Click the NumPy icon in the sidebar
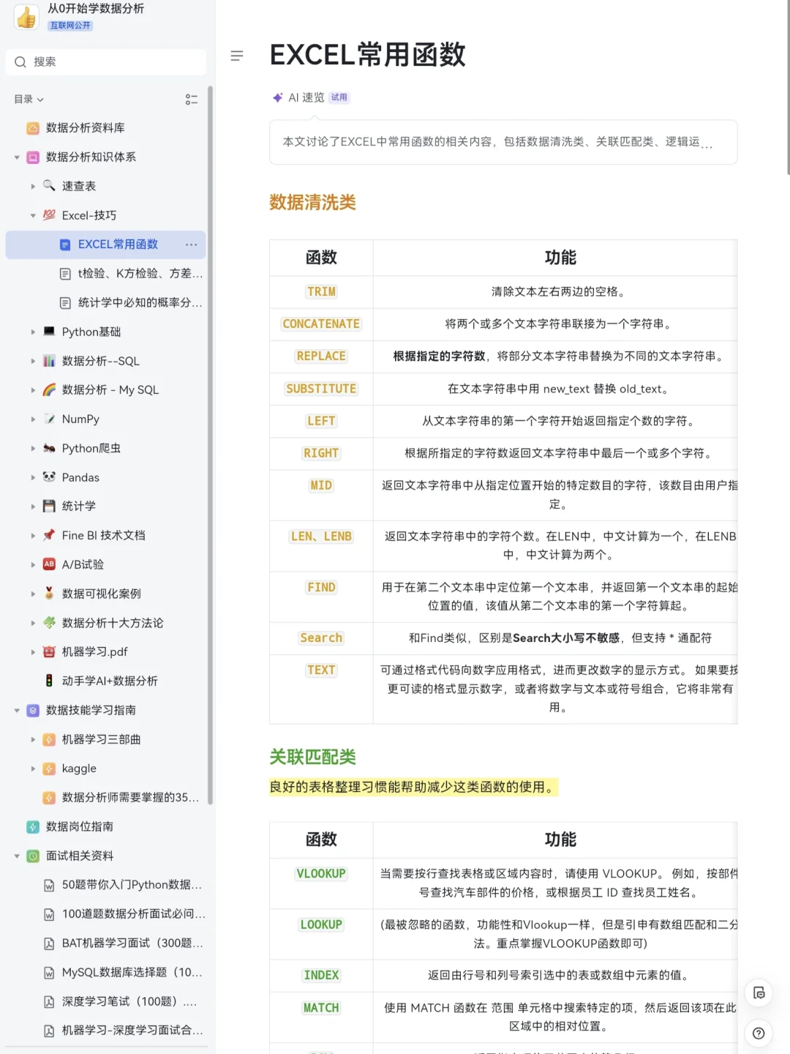 (49, 419)
